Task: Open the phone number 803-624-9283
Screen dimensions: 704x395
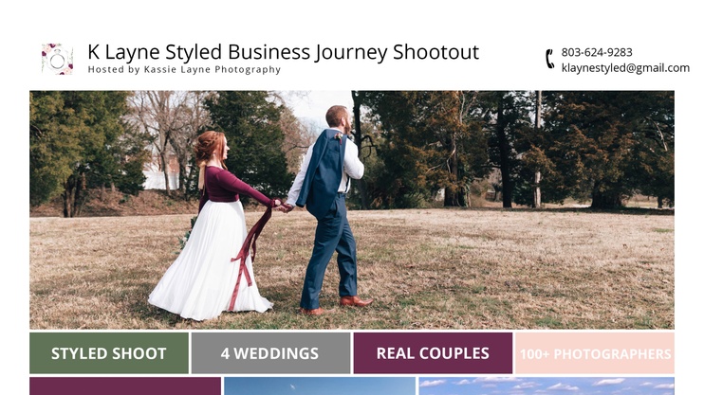Action: coord(597,52)
